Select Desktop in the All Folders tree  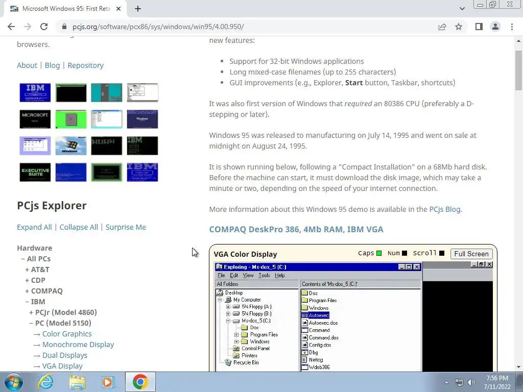click(234, 292)
